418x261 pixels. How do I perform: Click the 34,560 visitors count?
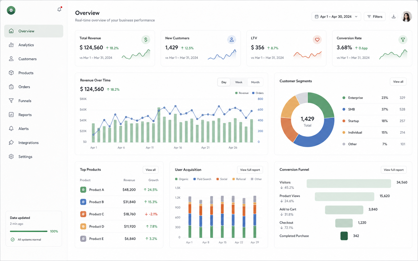(402, 182)
